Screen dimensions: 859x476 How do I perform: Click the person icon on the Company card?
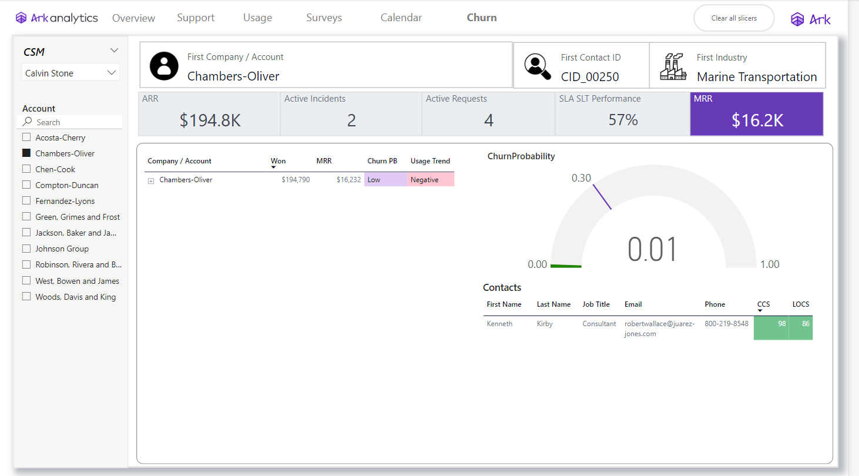tap(164, 66)
